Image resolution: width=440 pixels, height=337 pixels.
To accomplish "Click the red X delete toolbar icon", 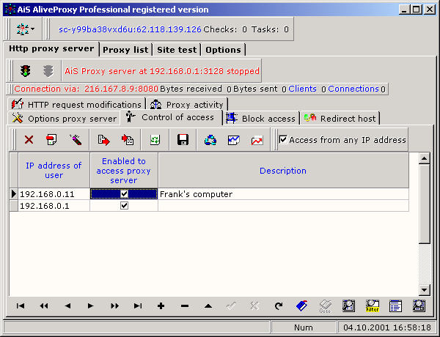I will tap(29, 140).
